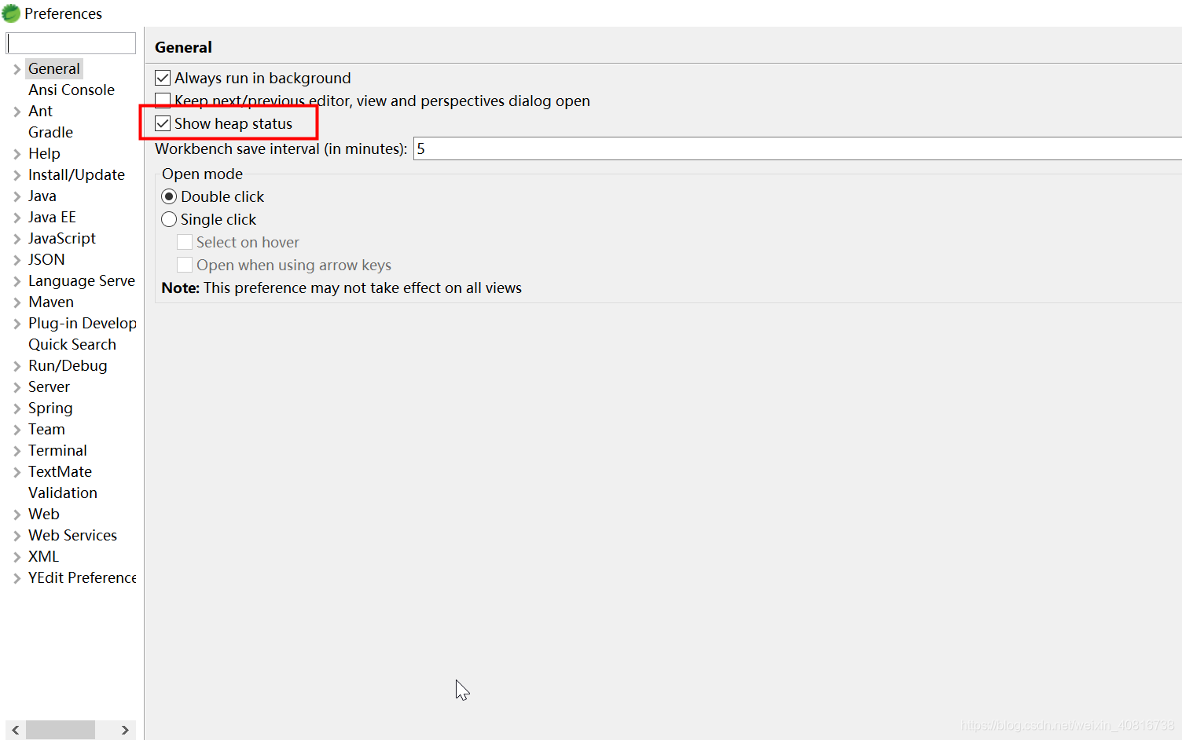Enable Keep next/previous editor dialog open checkbox
Screen dimensions: 1182x740
(x=163, y=101)
